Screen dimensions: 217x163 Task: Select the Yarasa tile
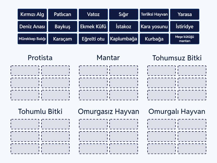[x=185, y=14]
